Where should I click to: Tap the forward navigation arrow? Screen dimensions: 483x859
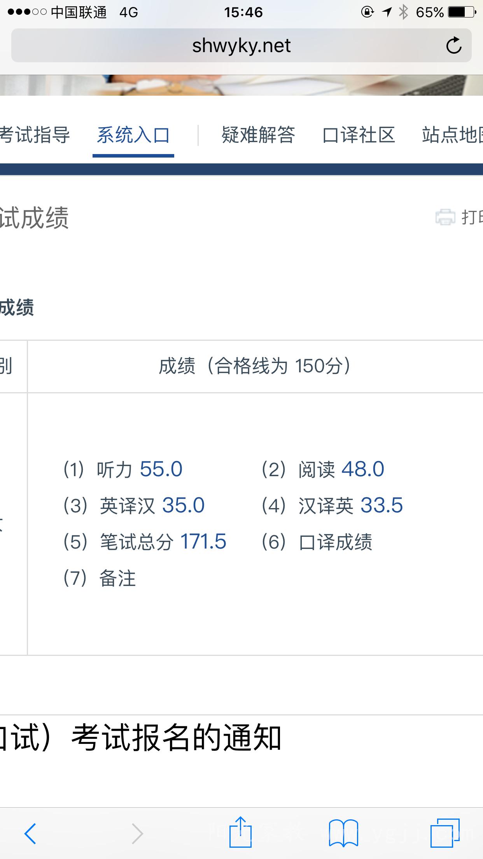click(x=137, y=834)
